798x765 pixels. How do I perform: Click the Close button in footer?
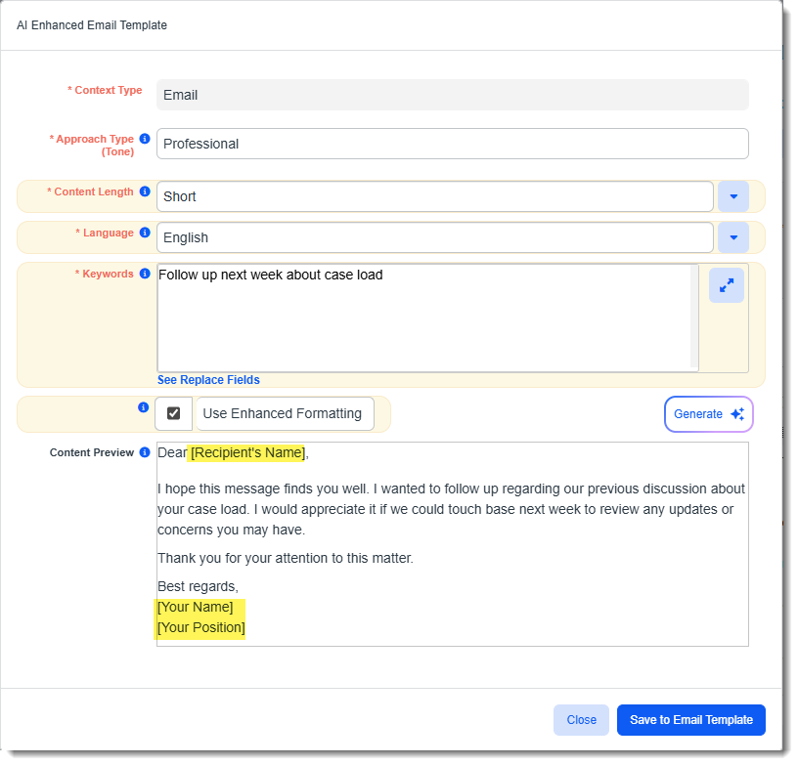(581, 720)
